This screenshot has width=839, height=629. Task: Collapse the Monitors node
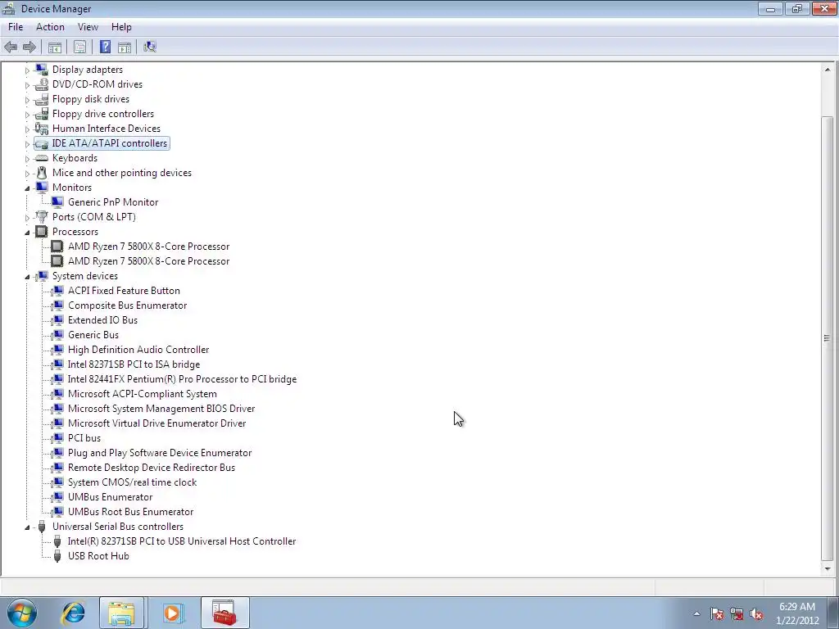[27, 188]
